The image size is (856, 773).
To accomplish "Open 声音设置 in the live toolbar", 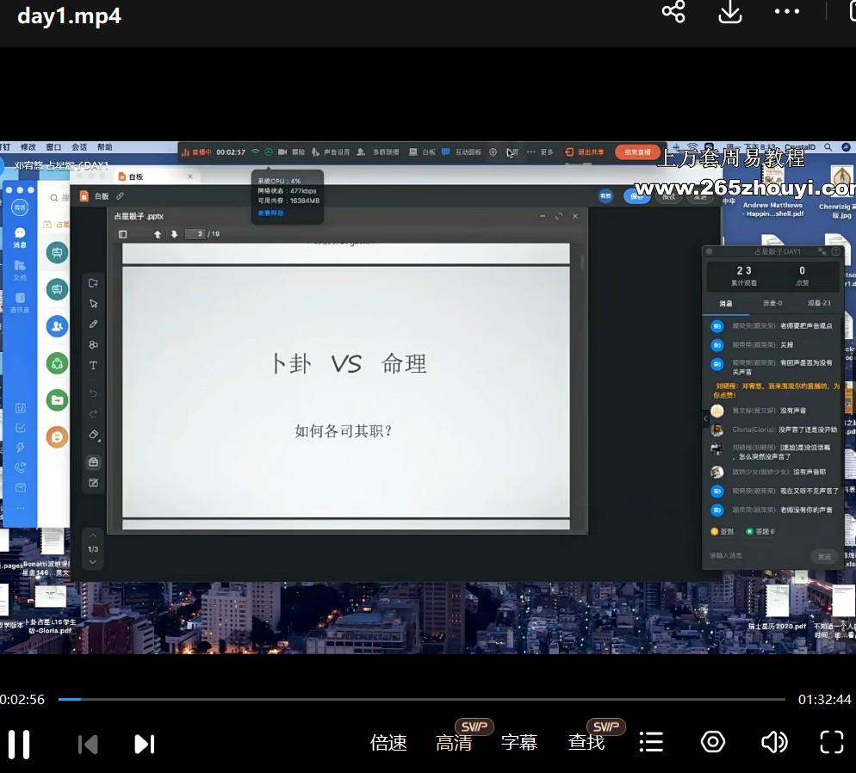I will point(332,152).
